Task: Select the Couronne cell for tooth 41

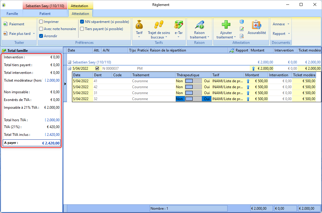Action: click(x=154, y=81)
